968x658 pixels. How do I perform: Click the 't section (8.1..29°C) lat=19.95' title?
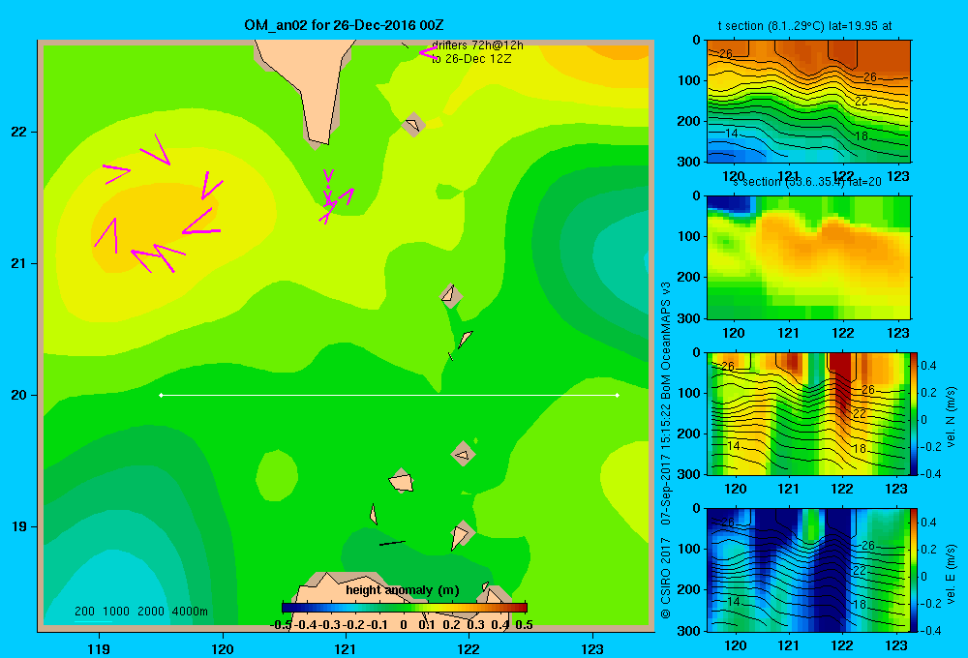pos(804,26)
